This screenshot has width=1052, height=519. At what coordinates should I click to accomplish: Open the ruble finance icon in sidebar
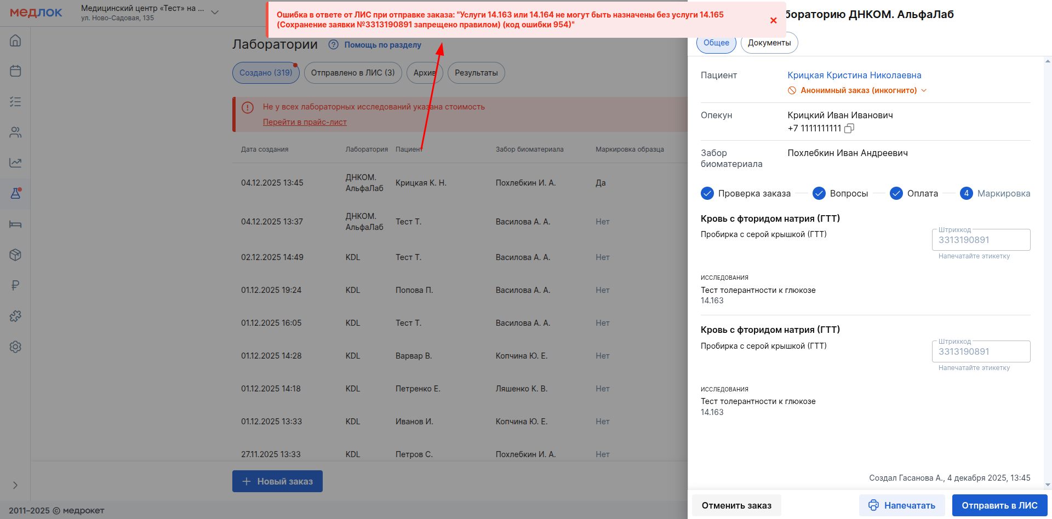15,285
